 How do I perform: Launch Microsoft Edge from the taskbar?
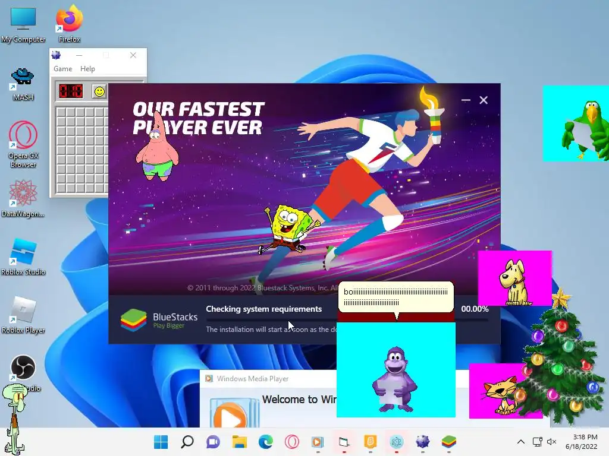pos(266,442)
